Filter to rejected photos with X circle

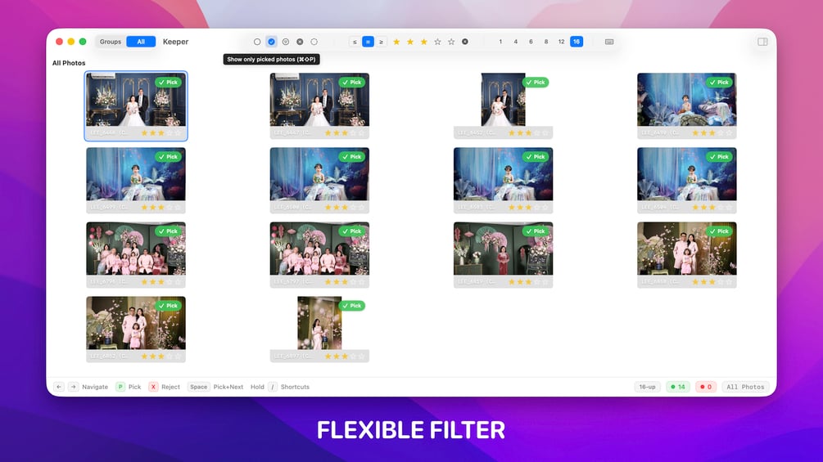point(300,42)
